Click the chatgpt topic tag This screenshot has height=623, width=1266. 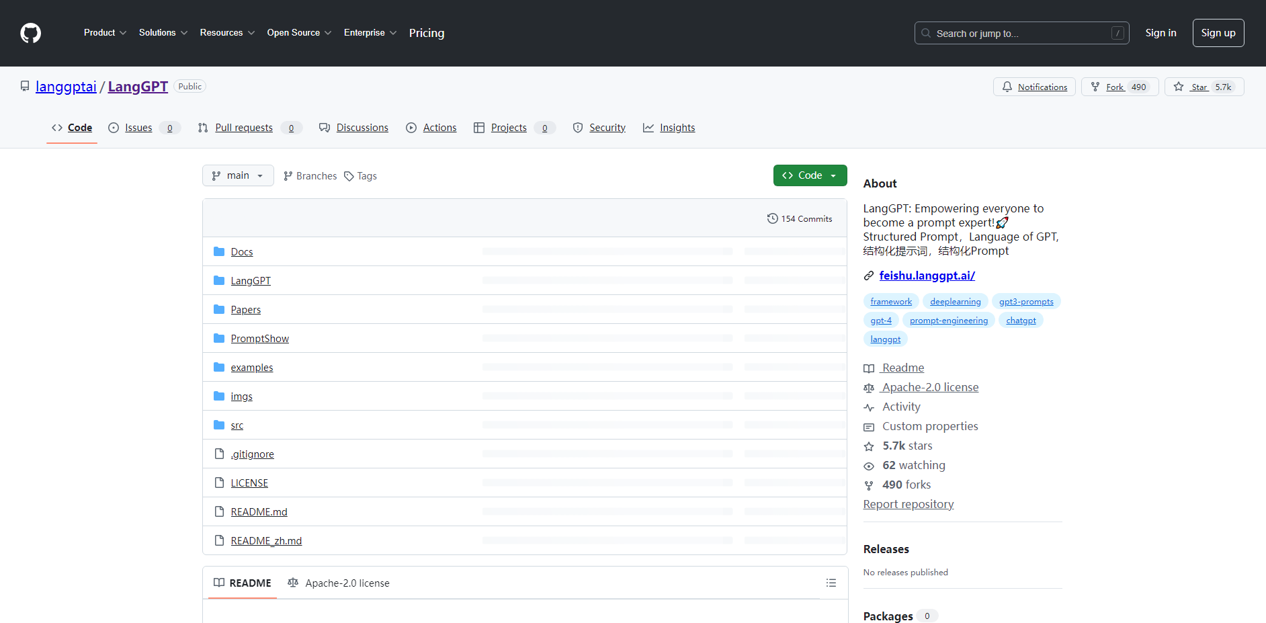click(x=1021, y=321)
